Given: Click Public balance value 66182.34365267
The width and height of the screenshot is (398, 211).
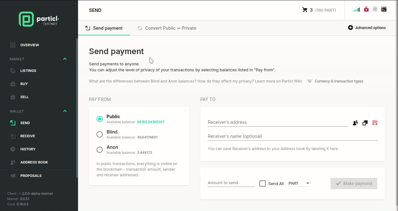Looking at the screenshot, I should (151, 122).
